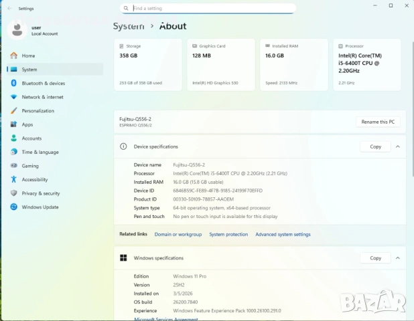Image resolution: width=414 pixels, height=321 pixels.
Task: Open the Advanced system settings link
Action: point(283,235)
